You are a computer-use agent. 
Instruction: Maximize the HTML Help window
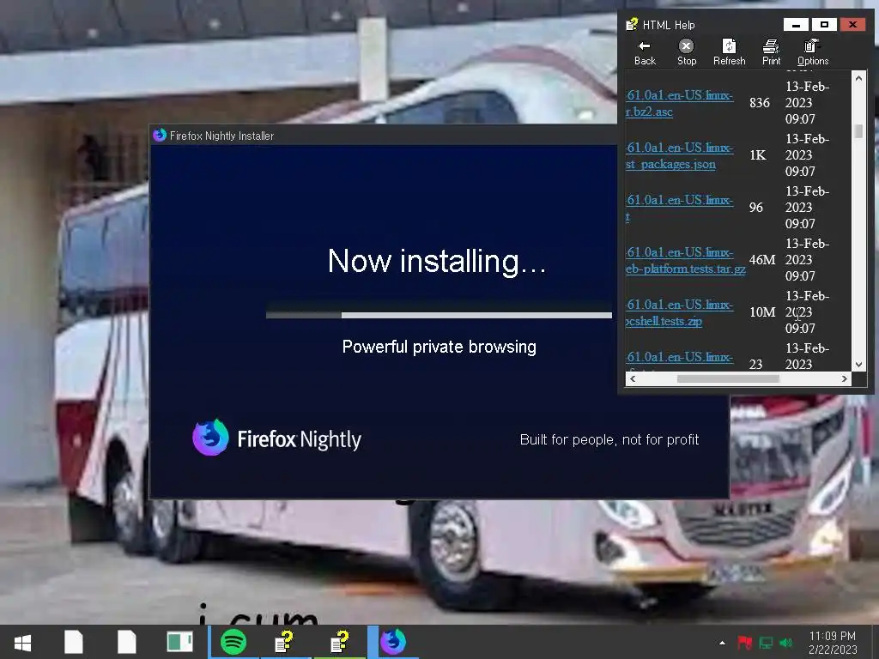[x=824, y=25]
